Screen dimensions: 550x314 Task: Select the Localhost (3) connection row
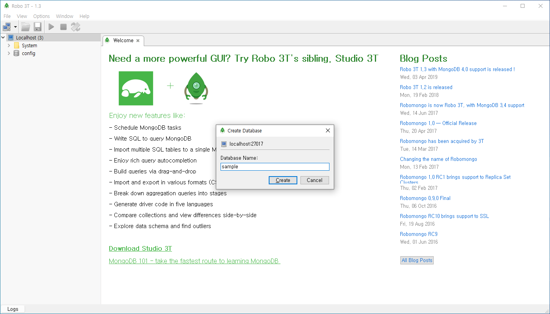coord(51,38)
